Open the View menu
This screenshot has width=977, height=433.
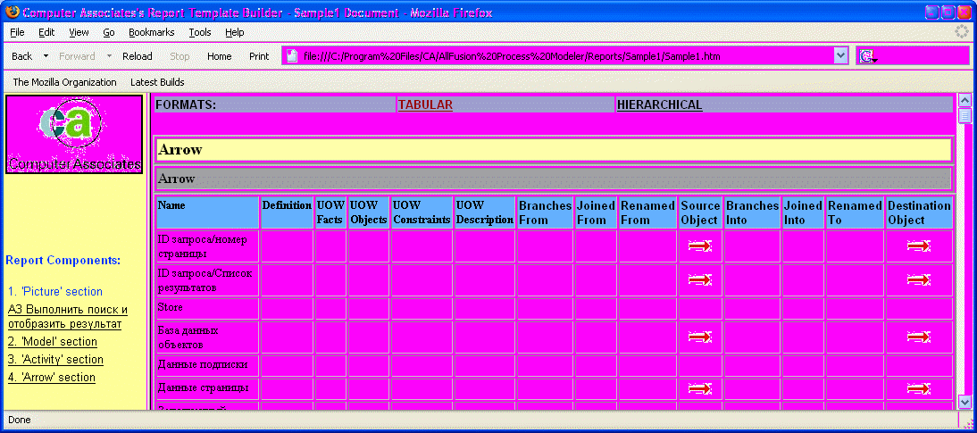coord(79,32)
